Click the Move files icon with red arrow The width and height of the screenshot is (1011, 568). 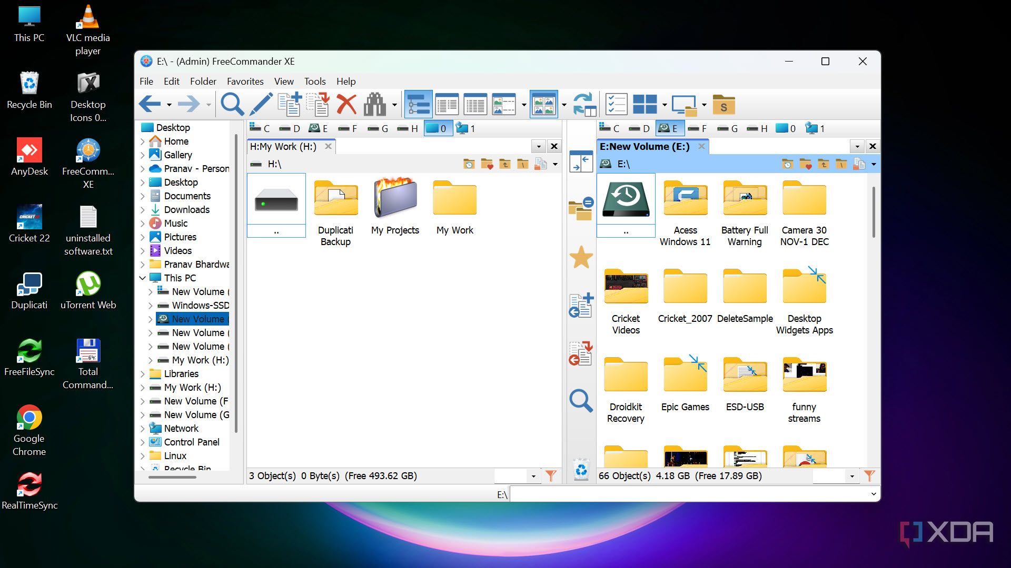(318, 105)
